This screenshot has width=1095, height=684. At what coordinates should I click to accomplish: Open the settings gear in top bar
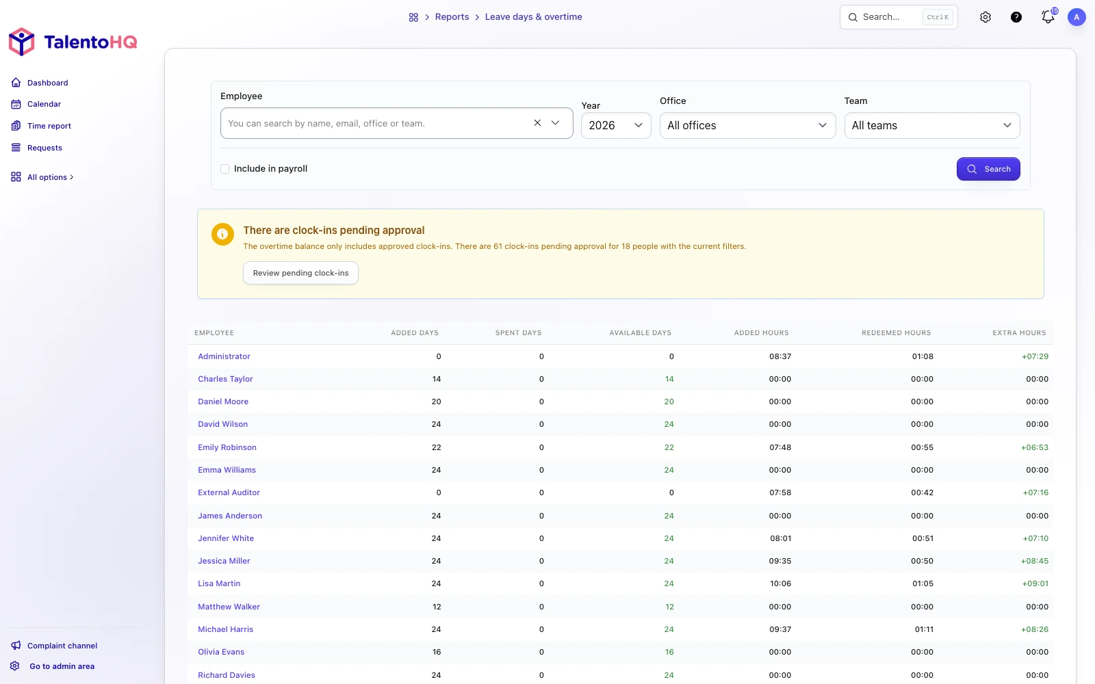pyautogui.click(x=985, y=17)
